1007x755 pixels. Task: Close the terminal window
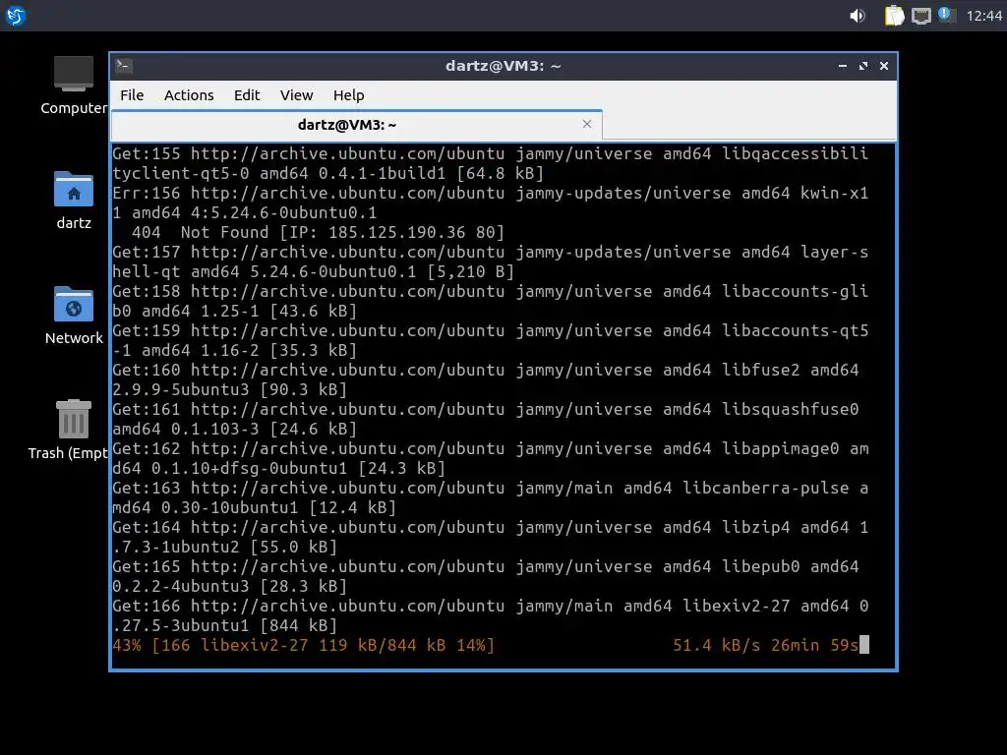884,66
